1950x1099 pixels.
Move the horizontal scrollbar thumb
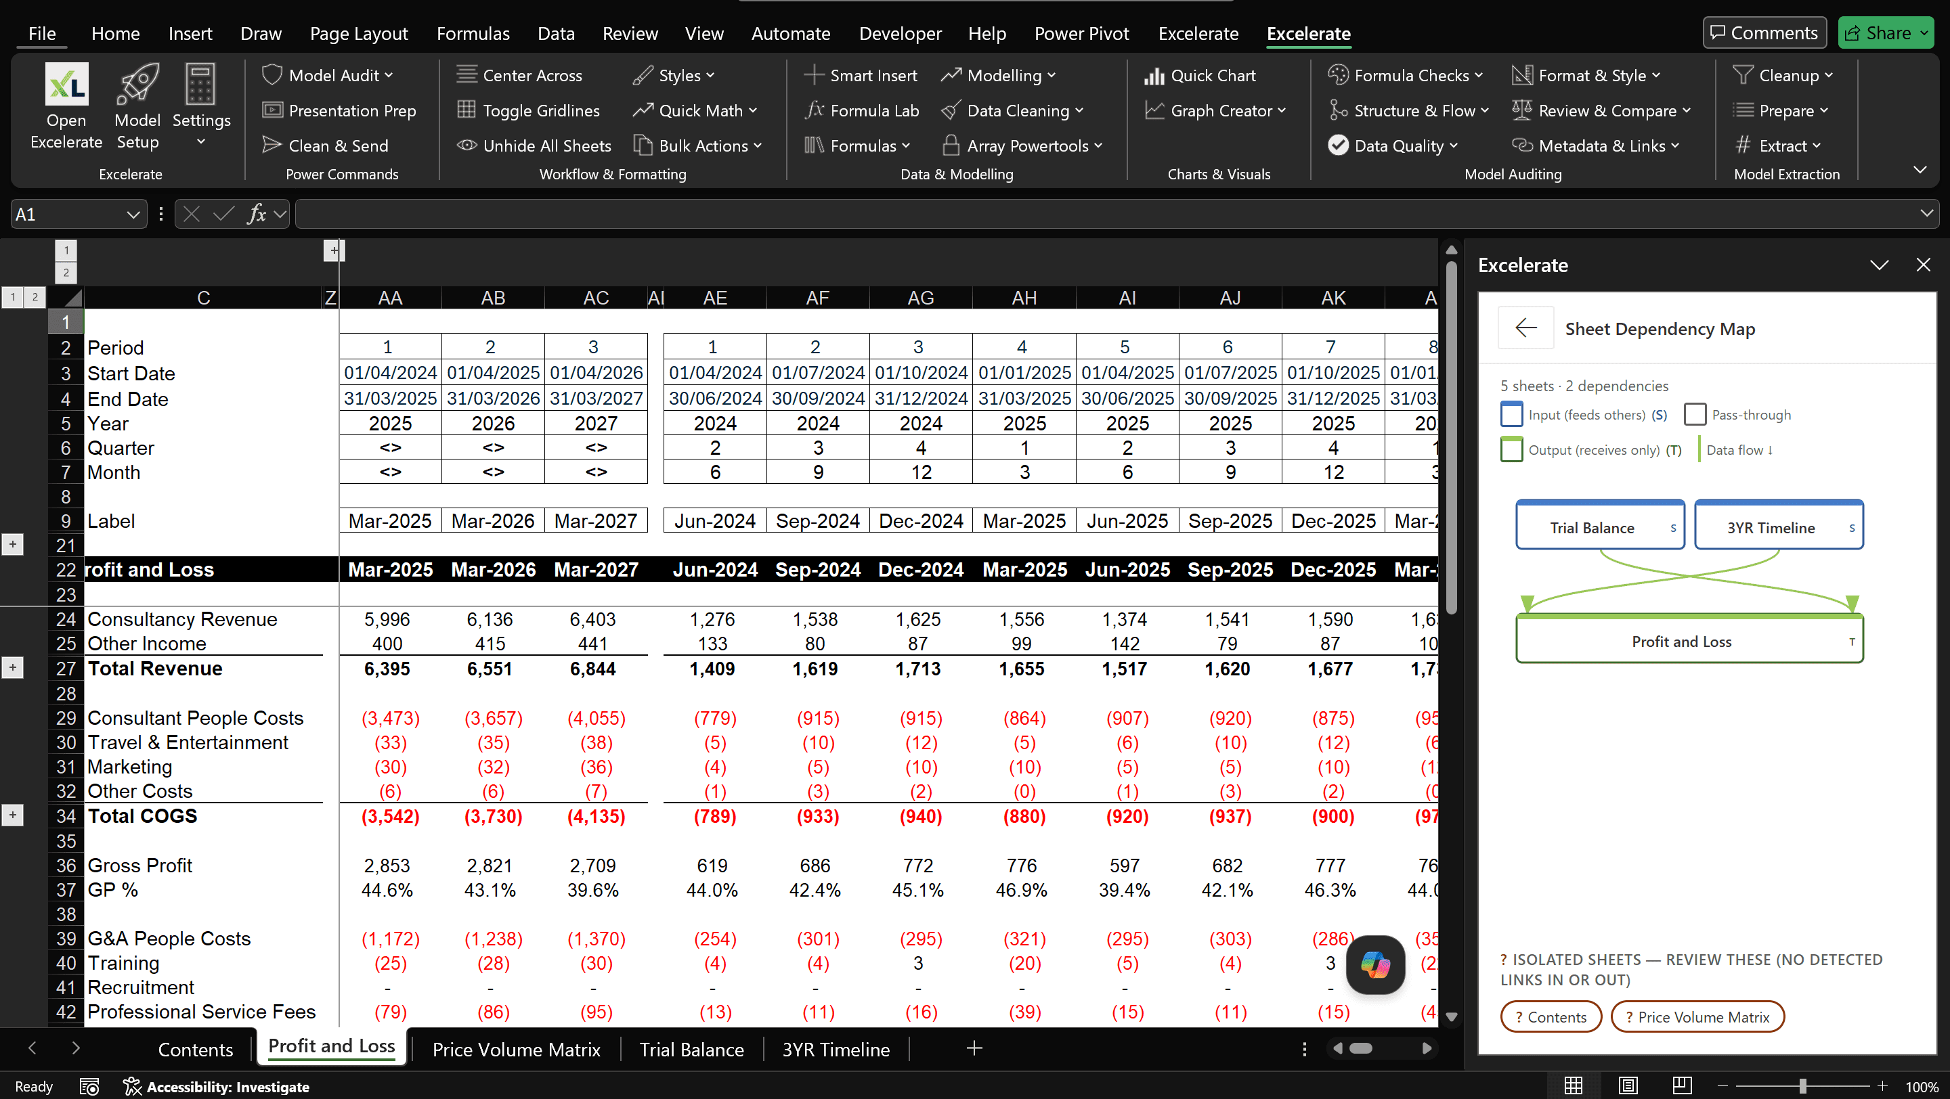pos(1360,1048)
